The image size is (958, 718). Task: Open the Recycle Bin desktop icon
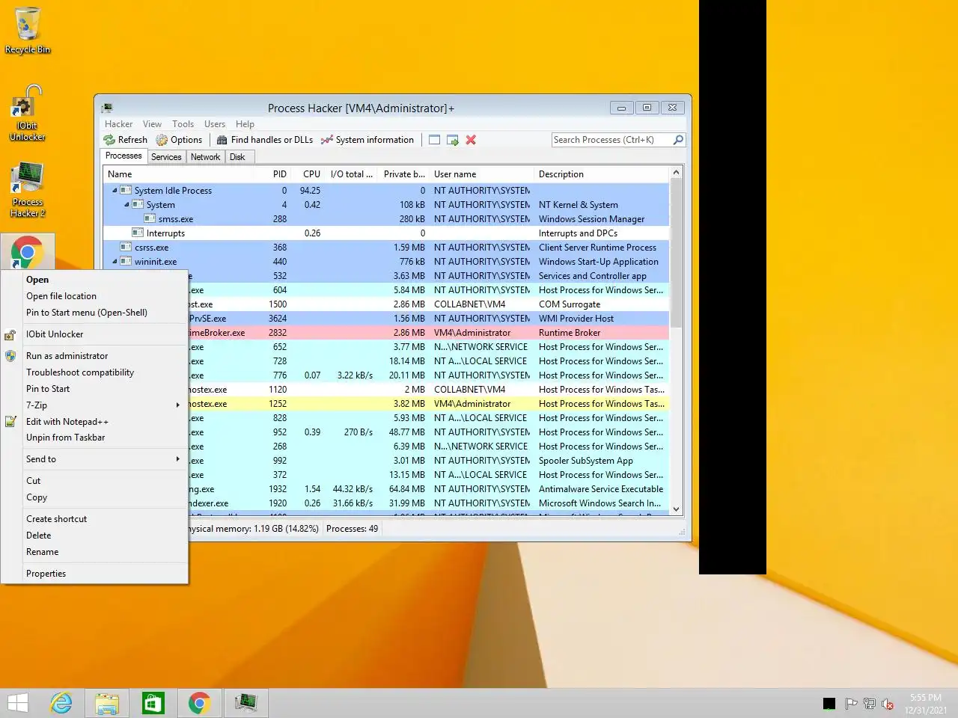pyautogui.click(x=28, y=31)
